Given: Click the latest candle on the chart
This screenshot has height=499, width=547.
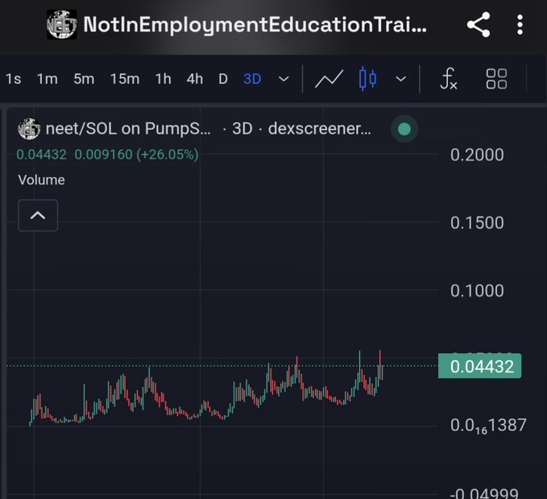Looking at the screenshot, I should [383, 372].
